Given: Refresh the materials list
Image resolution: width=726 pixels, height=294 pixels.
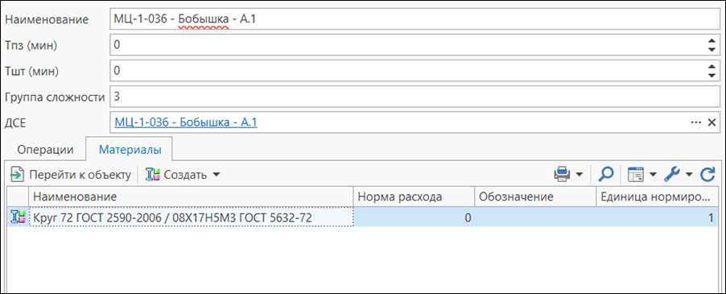Looking at the screenshot, I should tap(707, 175).
